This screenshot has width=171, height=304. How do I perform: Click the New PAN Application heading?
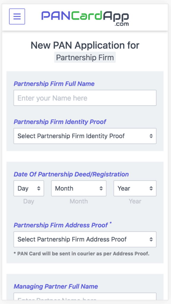[x=85, y=45]
